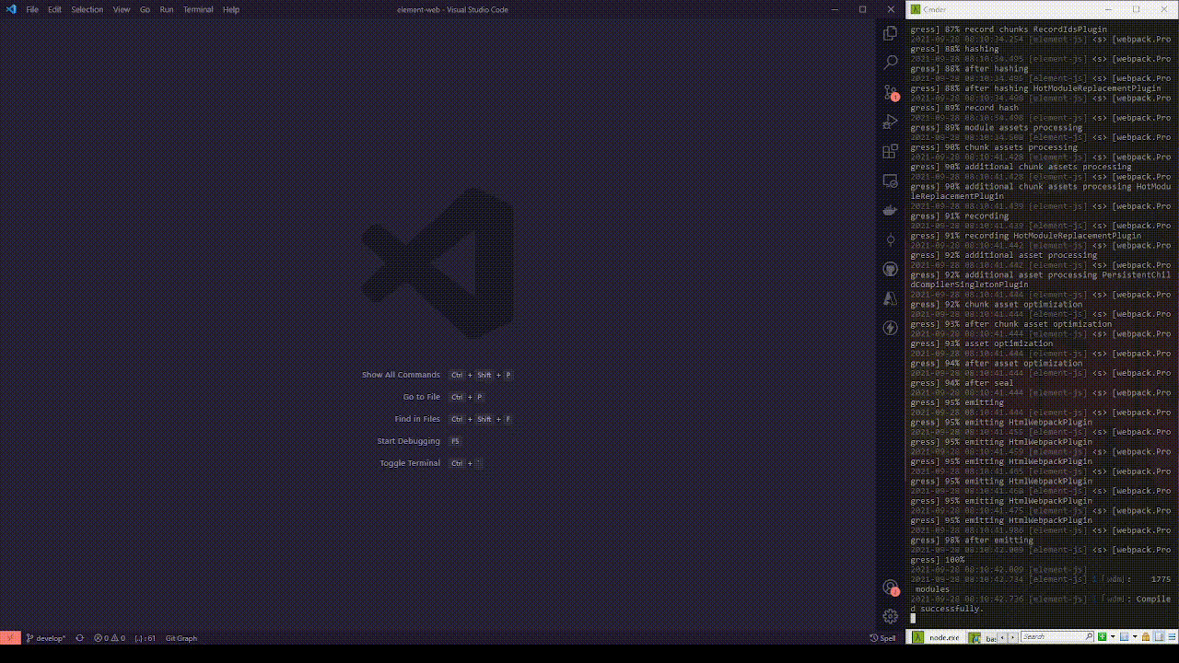Open the Edit menu
The height and width of the screenshot is (663, 1179).
(x=54, y=9)
